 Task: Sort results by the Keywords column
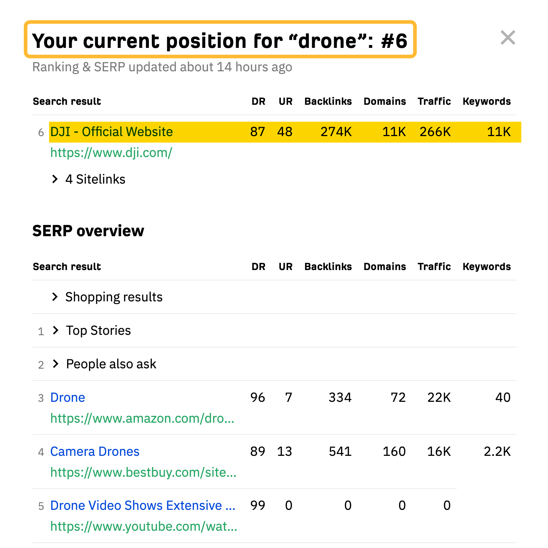coord(487,266)
